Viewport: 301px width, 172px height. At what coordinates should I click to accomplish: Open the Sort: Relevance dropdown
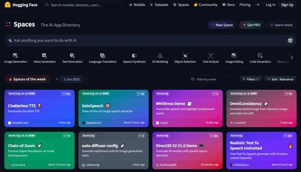click(x=280, y=79)
